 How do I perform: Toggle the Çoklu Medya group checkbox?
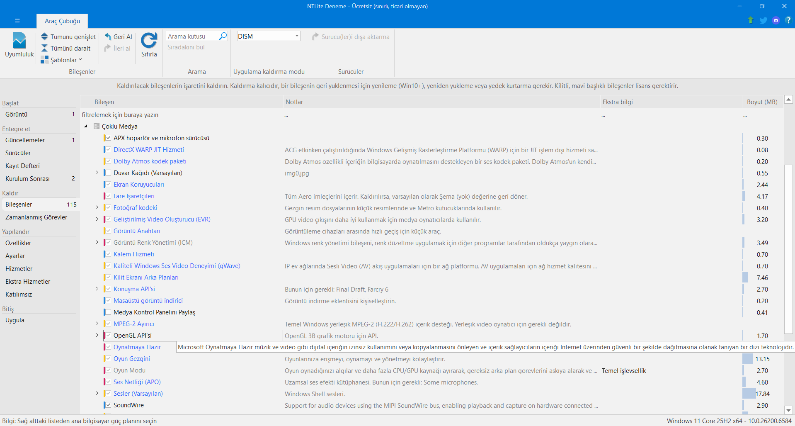[x=97, y=126]
